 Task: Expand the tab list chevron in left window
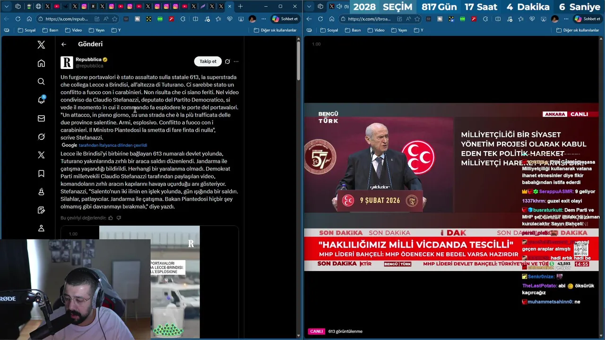pos(6,6)
